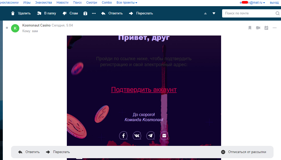Open 'Знакомства' in the top portal menu
The width and height of the screenshot is (281, 160).
(x=43, y=3)
